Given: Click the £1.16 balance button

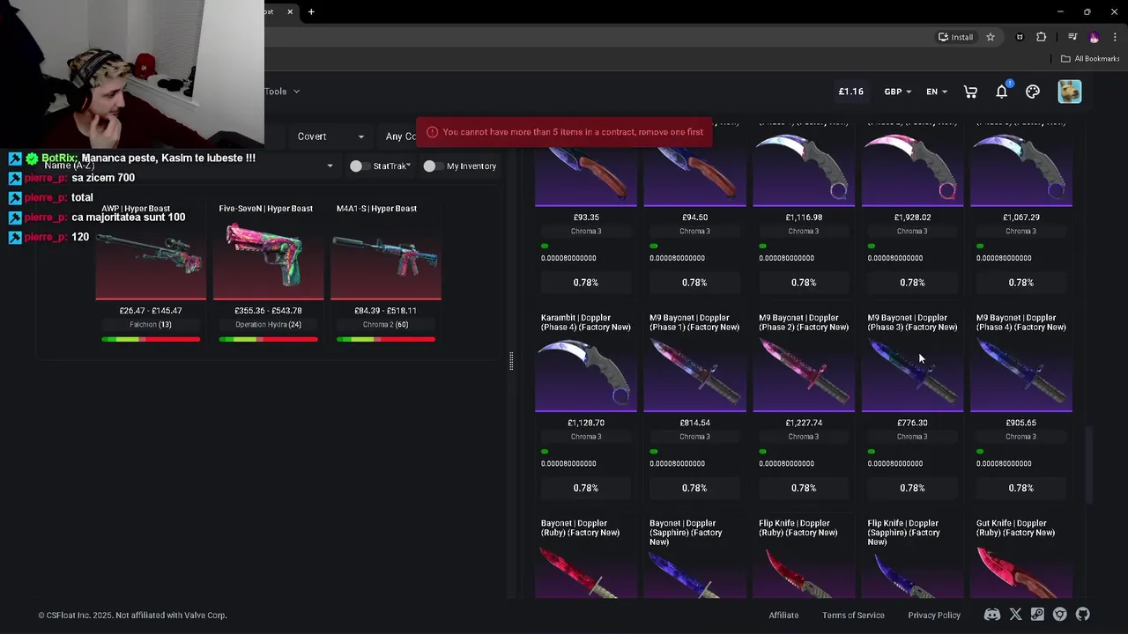Looking at the screenshot, I should (850, 92).
